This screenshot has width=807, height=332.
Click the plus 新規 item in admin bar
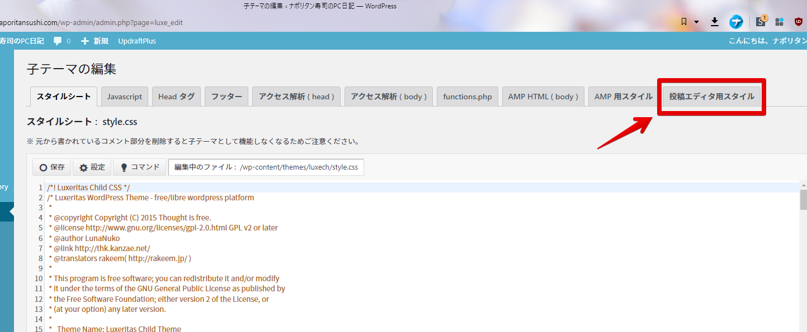pyautogui.click(x=95, y=41)
